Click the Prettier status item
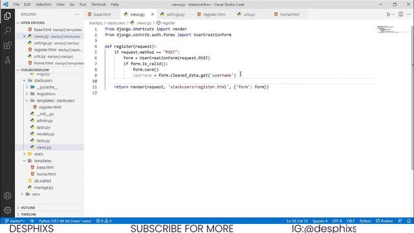 (384, 221)
